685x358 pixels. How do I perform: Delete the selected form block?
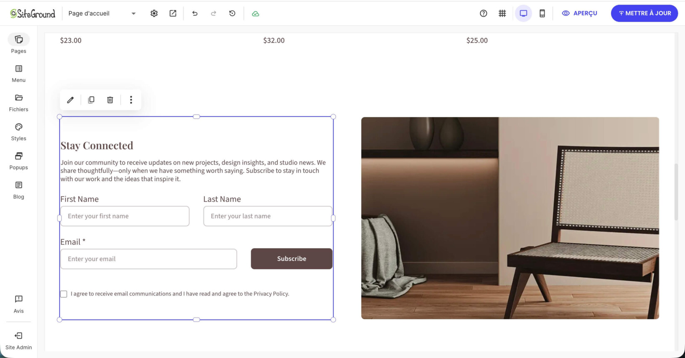coord(110,100)
